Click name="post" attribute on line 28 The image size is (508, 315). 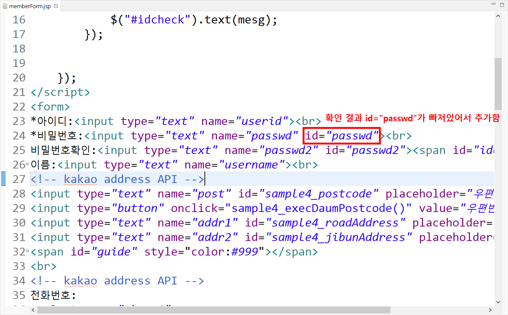click(195, 194)
